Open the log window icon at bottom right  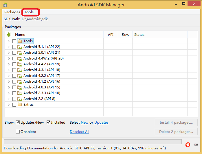pos(196,145)
